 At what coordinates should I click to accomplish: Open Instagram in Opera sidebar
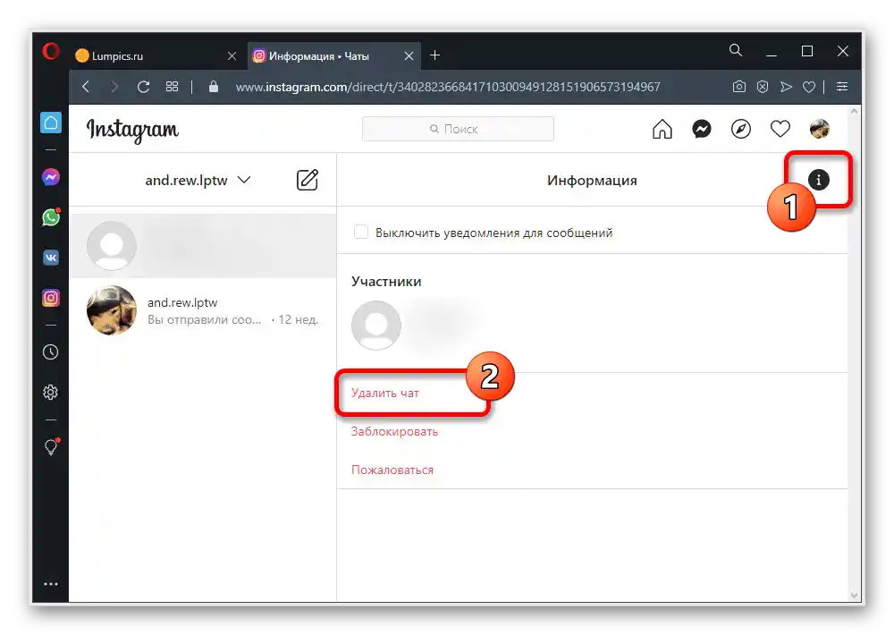pyautogui.click(x=51, y=298)
